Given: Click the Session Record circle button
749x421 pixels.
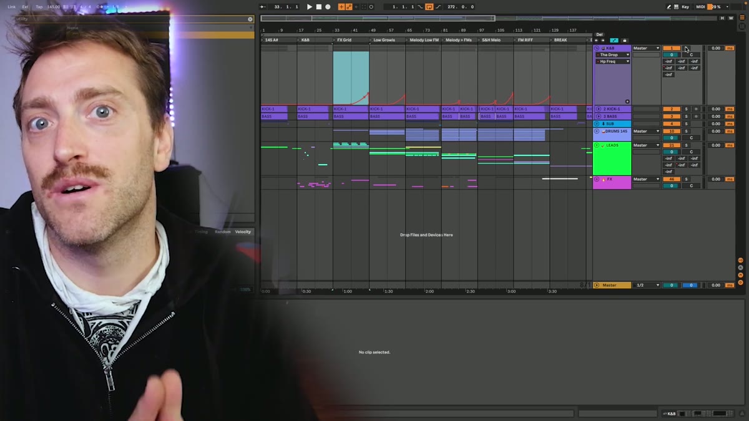Looking at the screenshot, I should click(371, 7).
